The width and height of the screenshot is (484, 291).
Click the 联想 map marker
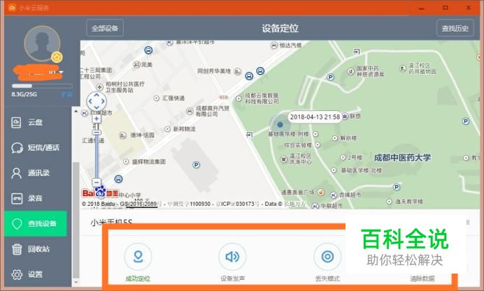pos(345,116)
